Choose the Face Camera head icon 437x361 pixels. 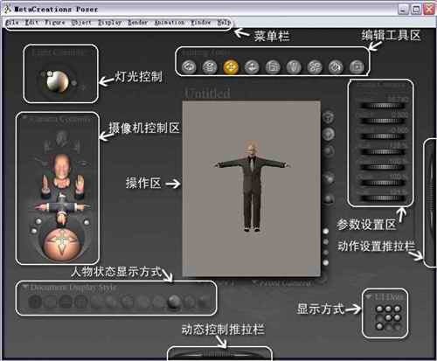coord(62,138)
